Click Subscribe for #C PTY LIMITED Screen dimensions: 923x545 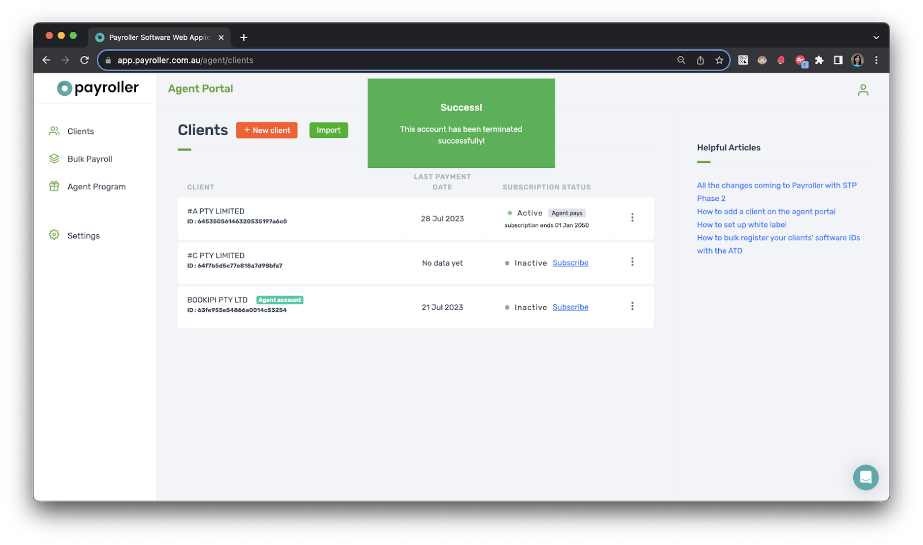[570, 263]
